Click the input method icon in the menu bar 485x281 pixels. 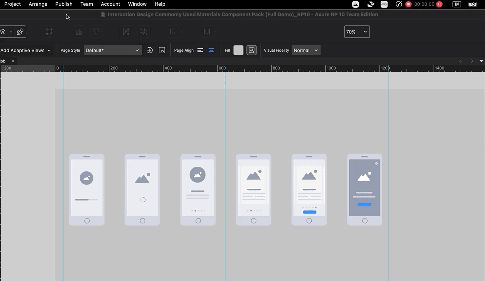(457, 4)
